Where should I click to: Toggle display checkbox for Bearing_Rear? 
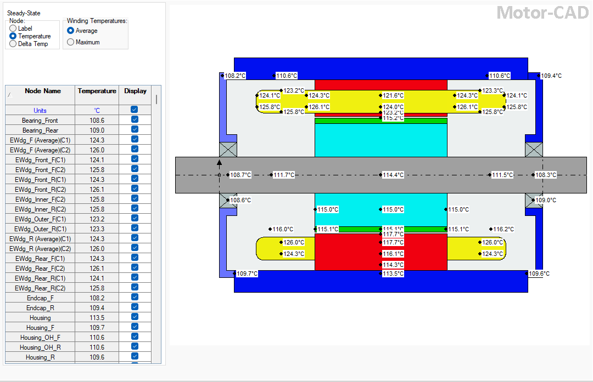(x=135, y=129)
